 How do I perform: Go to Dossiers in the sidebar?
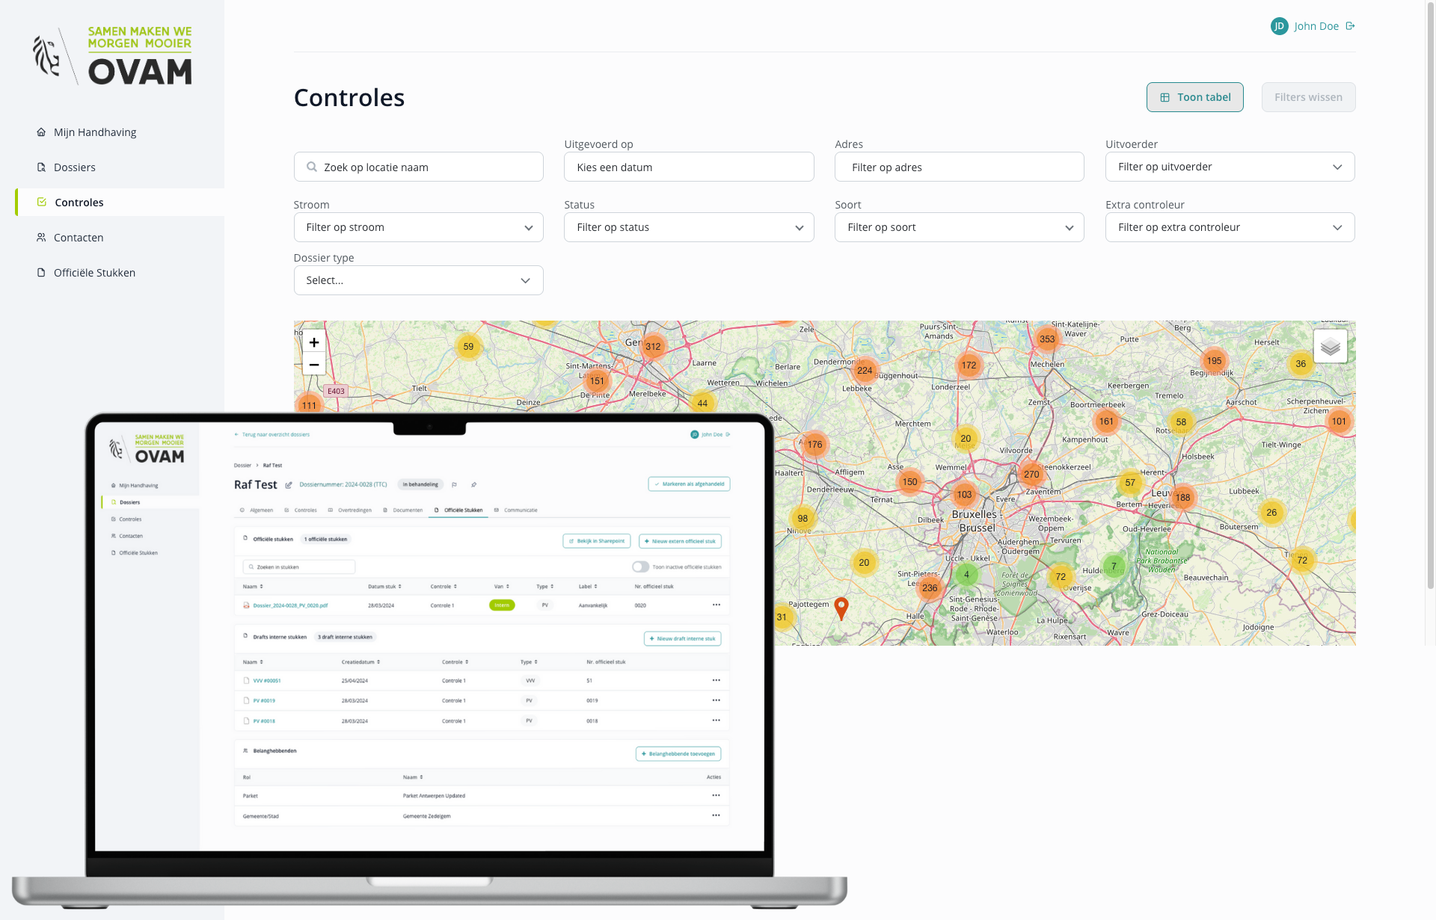[75, 167]
